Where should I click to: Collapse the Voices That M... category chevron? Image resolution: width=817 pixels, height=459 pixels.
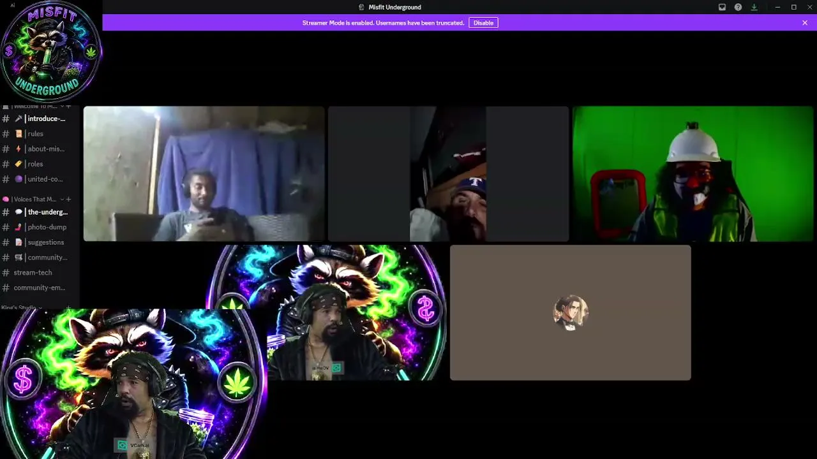(62, 200)
